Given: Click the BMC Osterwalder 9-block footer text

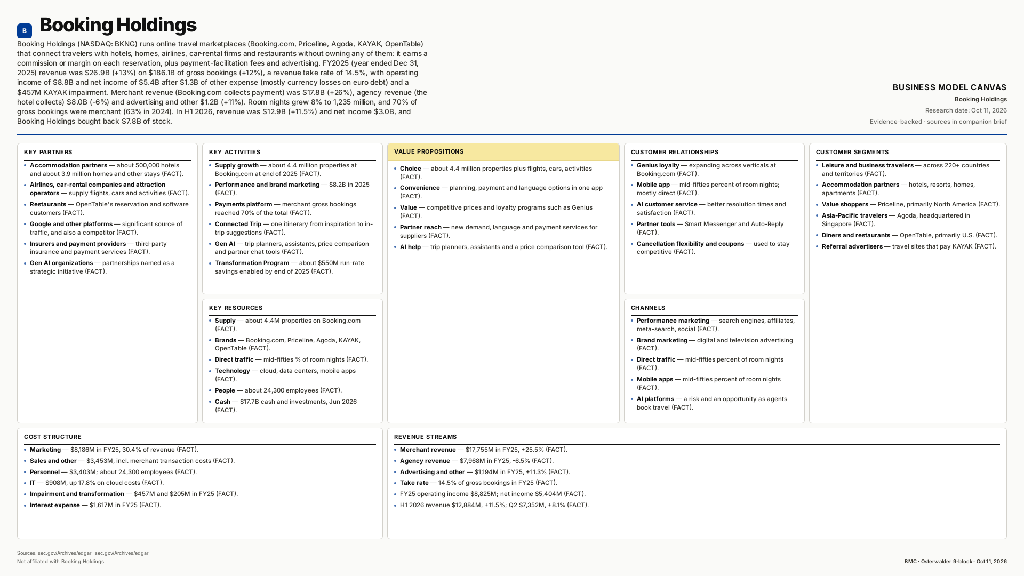Looking at the screenshot, I should (955, 562).
